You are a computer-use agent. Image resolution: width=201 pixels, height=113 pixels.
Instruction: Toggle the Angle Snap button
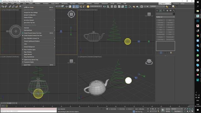tap(77, 6)
